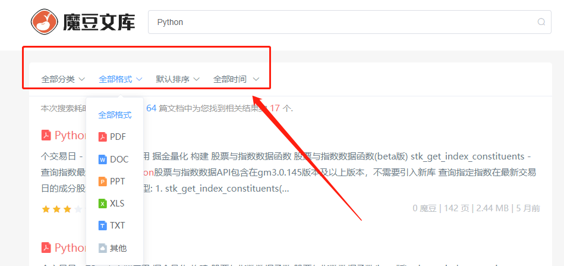564x266 pixels.
Task: Choose 全部格式 in the format menu
Action: (115, 115)
